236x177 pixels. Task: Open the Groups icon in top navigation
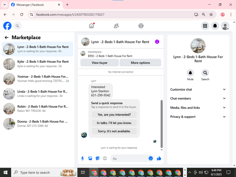(x=141, y=25)
